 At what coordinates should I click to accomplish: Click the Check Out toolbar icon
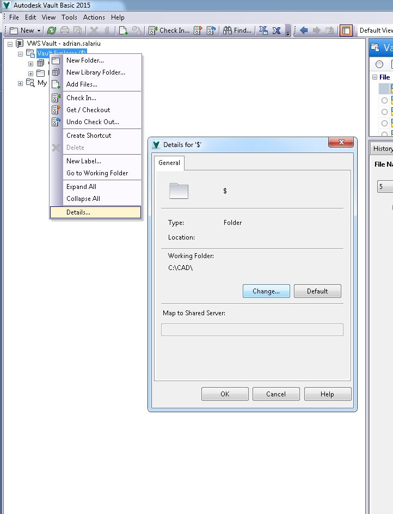coord(198,30)
